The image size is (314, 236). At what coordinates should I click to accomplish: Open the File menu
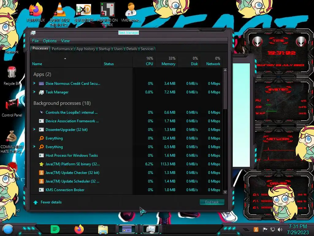[x=35, y=41]
